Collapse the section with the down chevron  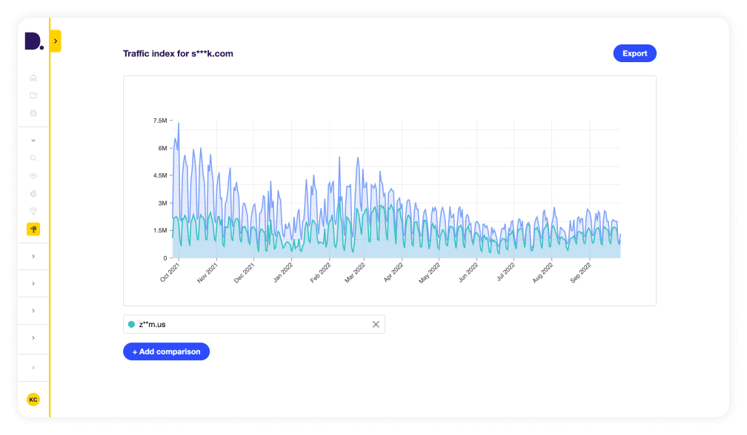coord(33,140)
